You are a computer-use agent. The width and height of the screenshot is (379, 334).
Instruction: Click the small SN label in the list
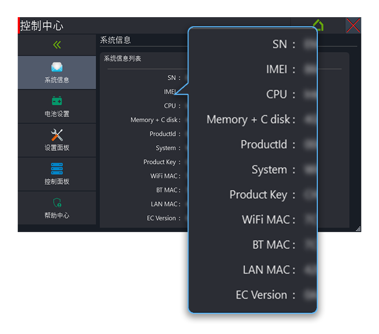coord(172,78)
